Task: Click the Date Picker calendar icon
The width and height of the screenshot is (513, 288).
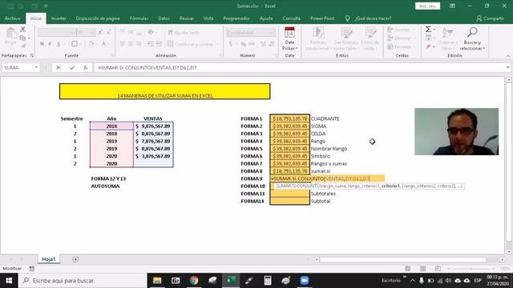Action: 289,33
